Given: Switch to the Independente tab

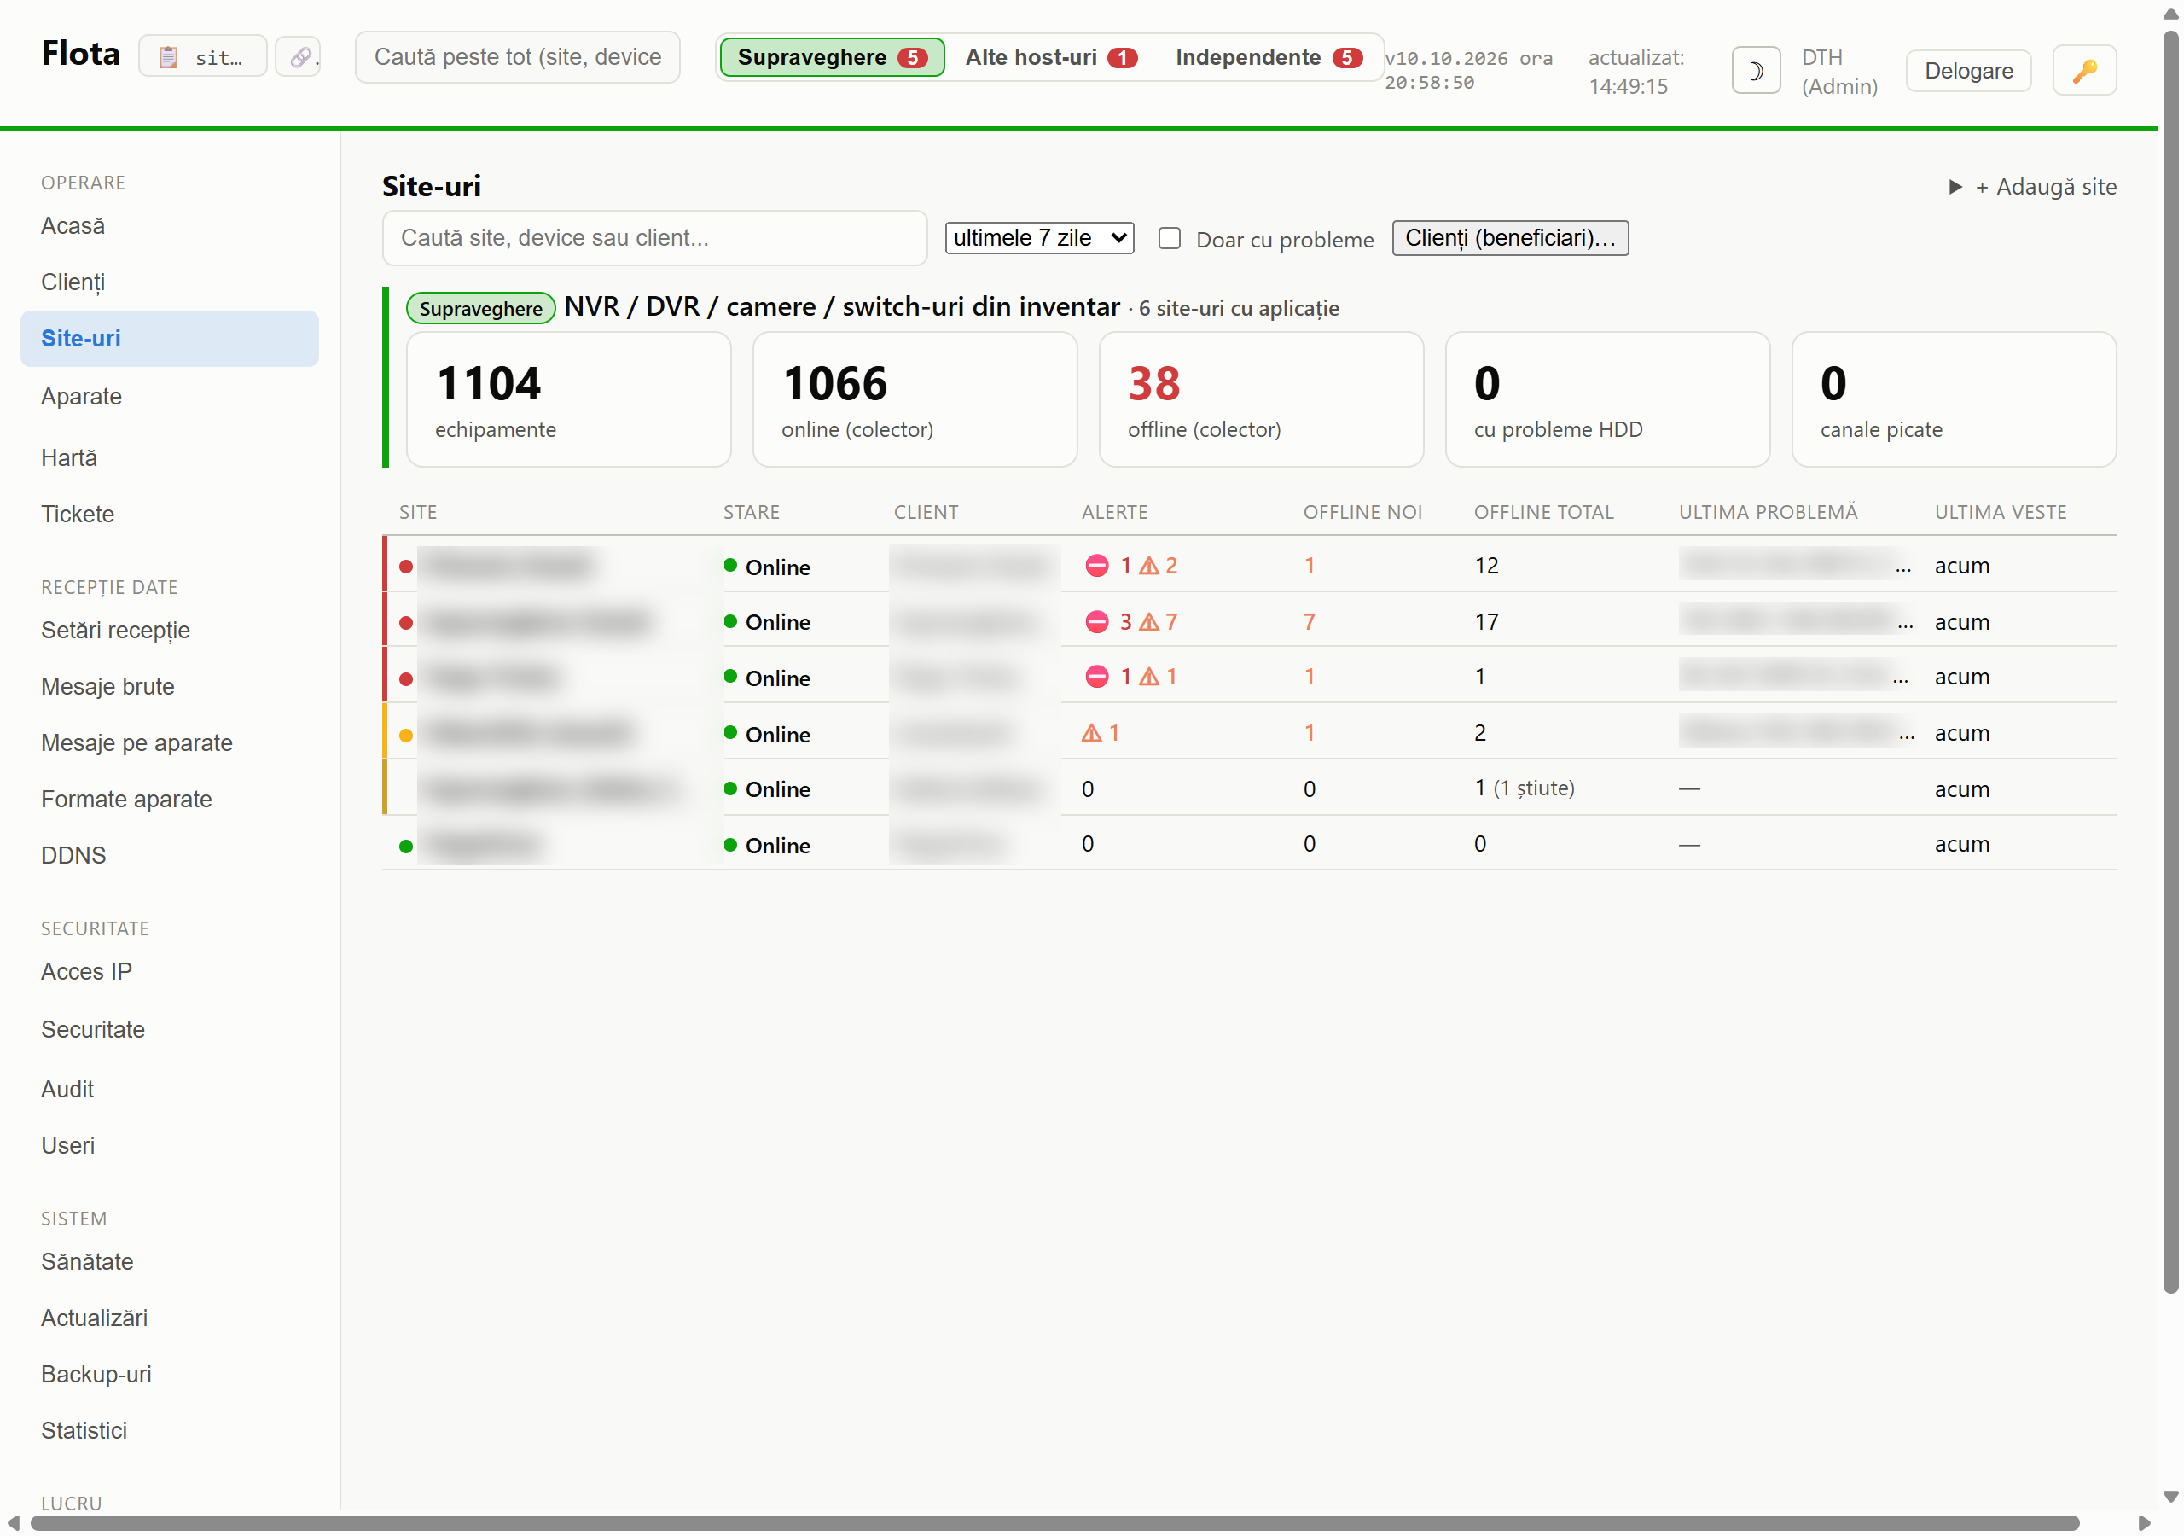Looking at the screenshot, I should [1268, 57].
